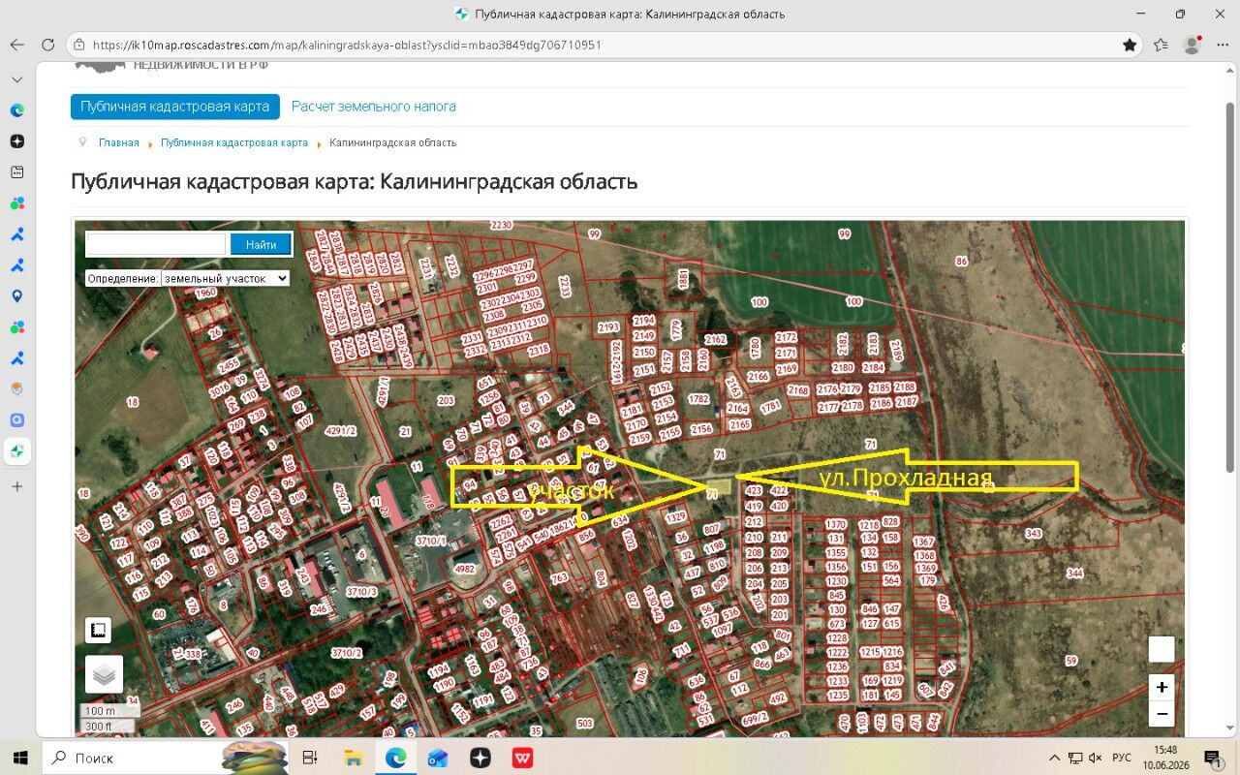Show hidden tray icons chevron
The width and height of the screenshot is (1240, 775).
tap(1054, 758)
